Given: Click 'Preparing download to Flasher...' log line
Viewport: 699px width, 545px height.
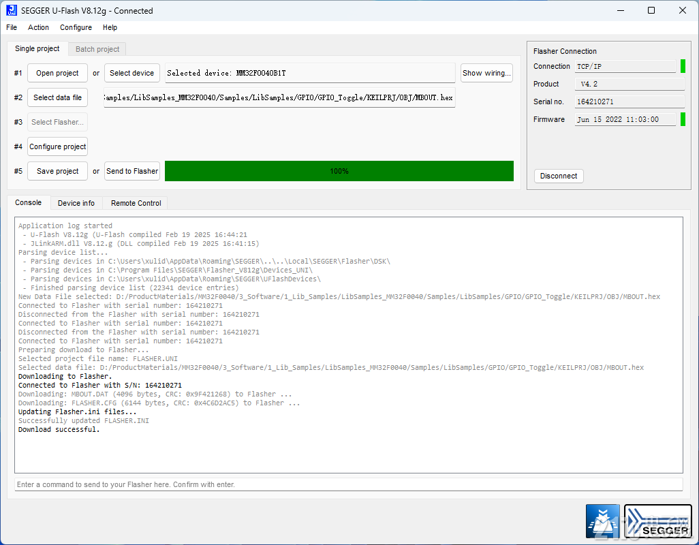Looking at the screenshot, I should coord(83,349).
